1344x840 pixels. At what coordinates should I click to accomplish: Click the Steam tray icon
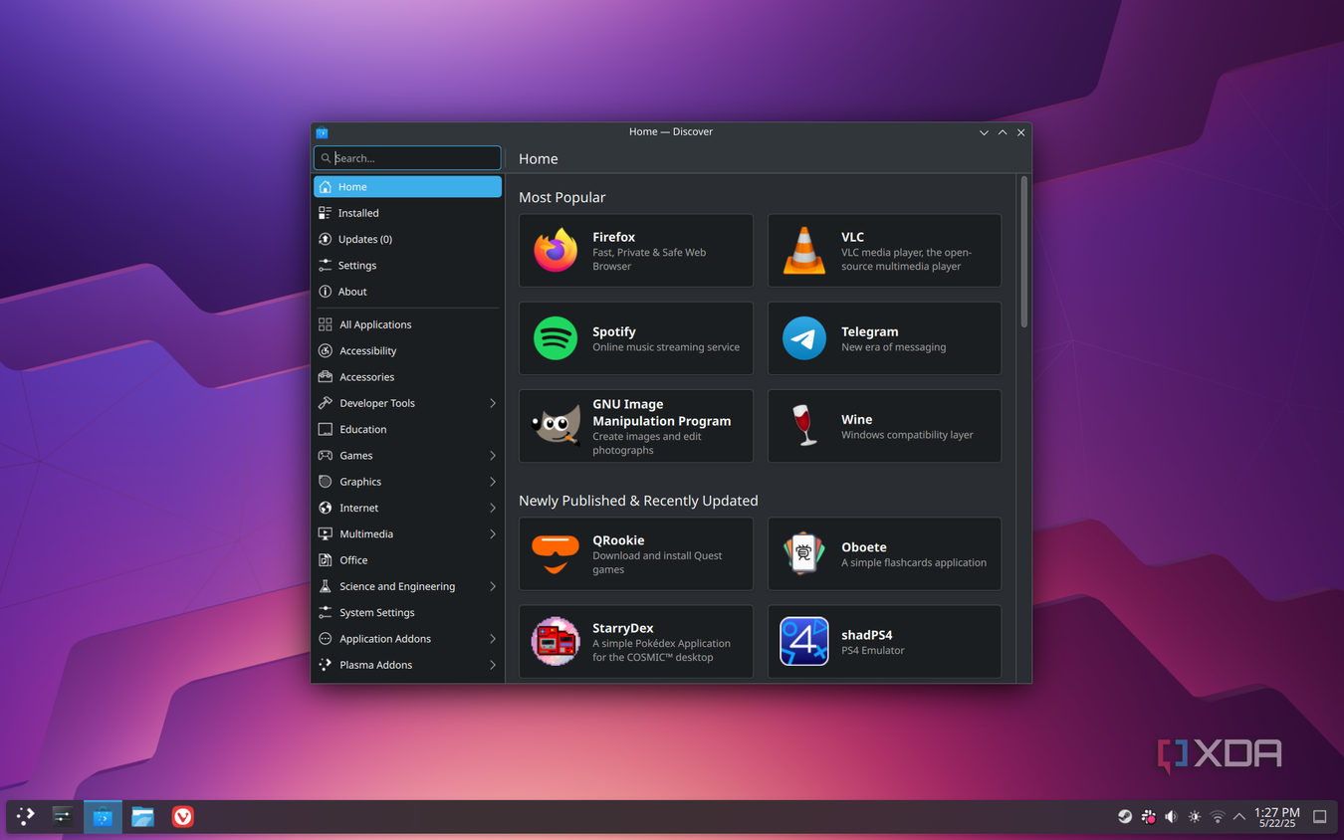tap(1125, 817)
